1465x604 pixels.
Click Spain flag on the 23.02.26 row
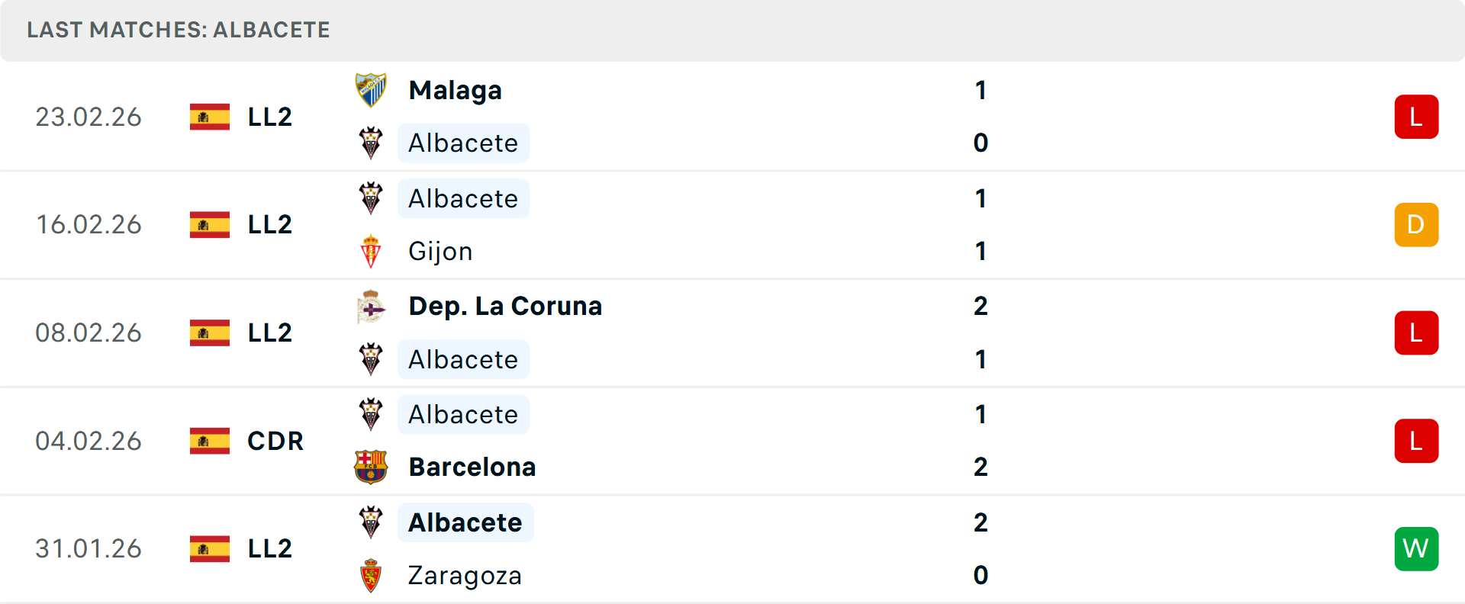click(210, 117)
